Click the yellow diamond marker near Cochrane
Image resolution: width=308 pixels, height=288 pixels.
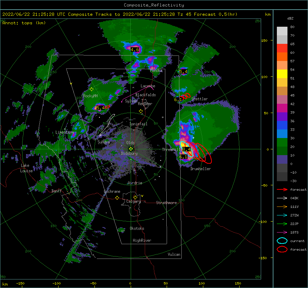[117, 198]
